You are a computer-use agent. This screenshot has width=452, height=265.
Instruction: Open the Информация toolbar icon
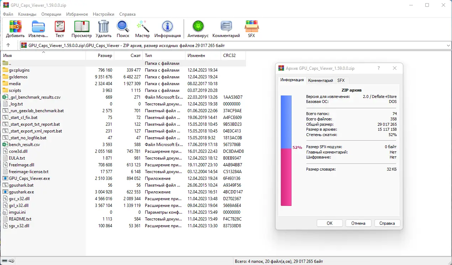click(167, 26)
